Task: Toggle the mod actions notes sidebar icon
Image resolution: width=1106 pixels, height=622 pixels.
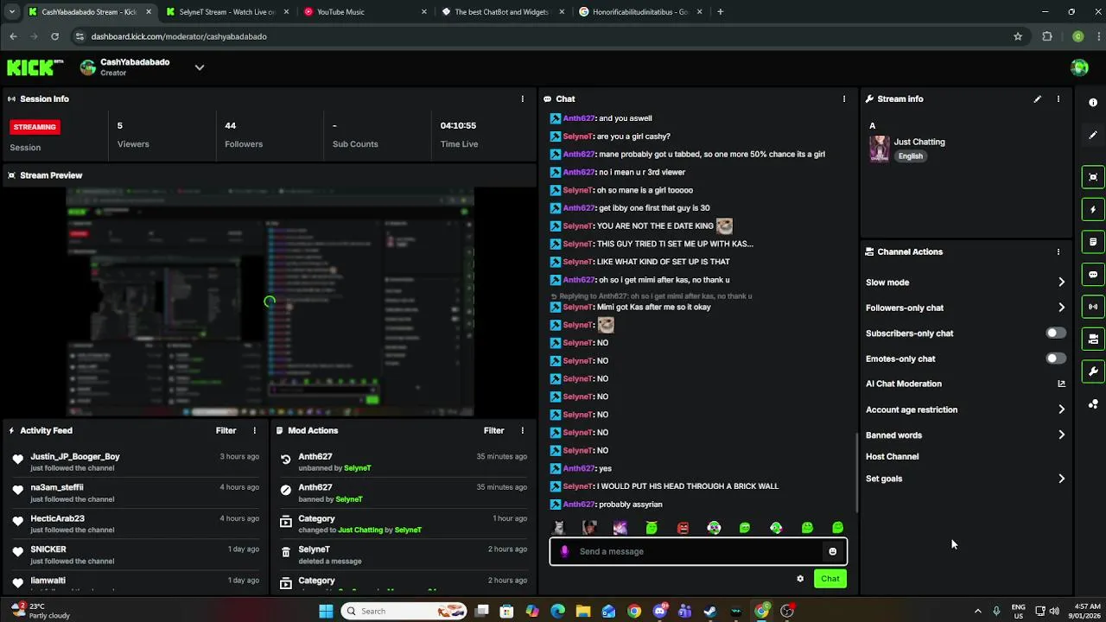Action: 1093,242
